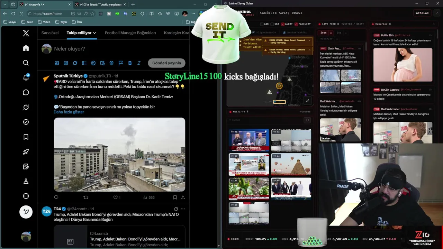Open X profile person icon

(x=26, y=181)
